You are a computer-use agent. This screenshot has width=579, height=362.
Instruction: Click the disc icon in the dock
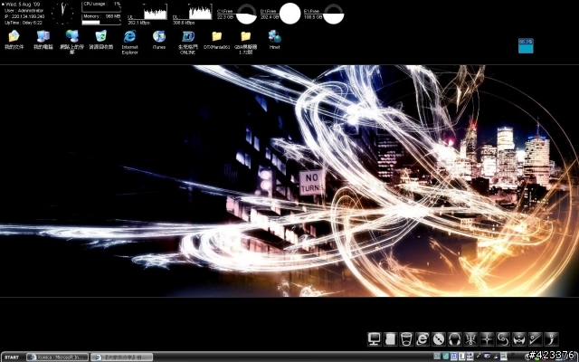(439, 338)
